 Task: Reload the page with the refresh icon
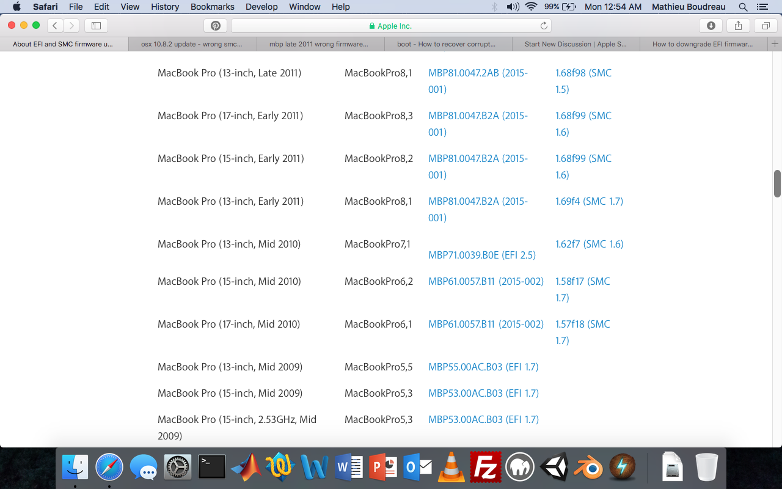coord(544,26)
